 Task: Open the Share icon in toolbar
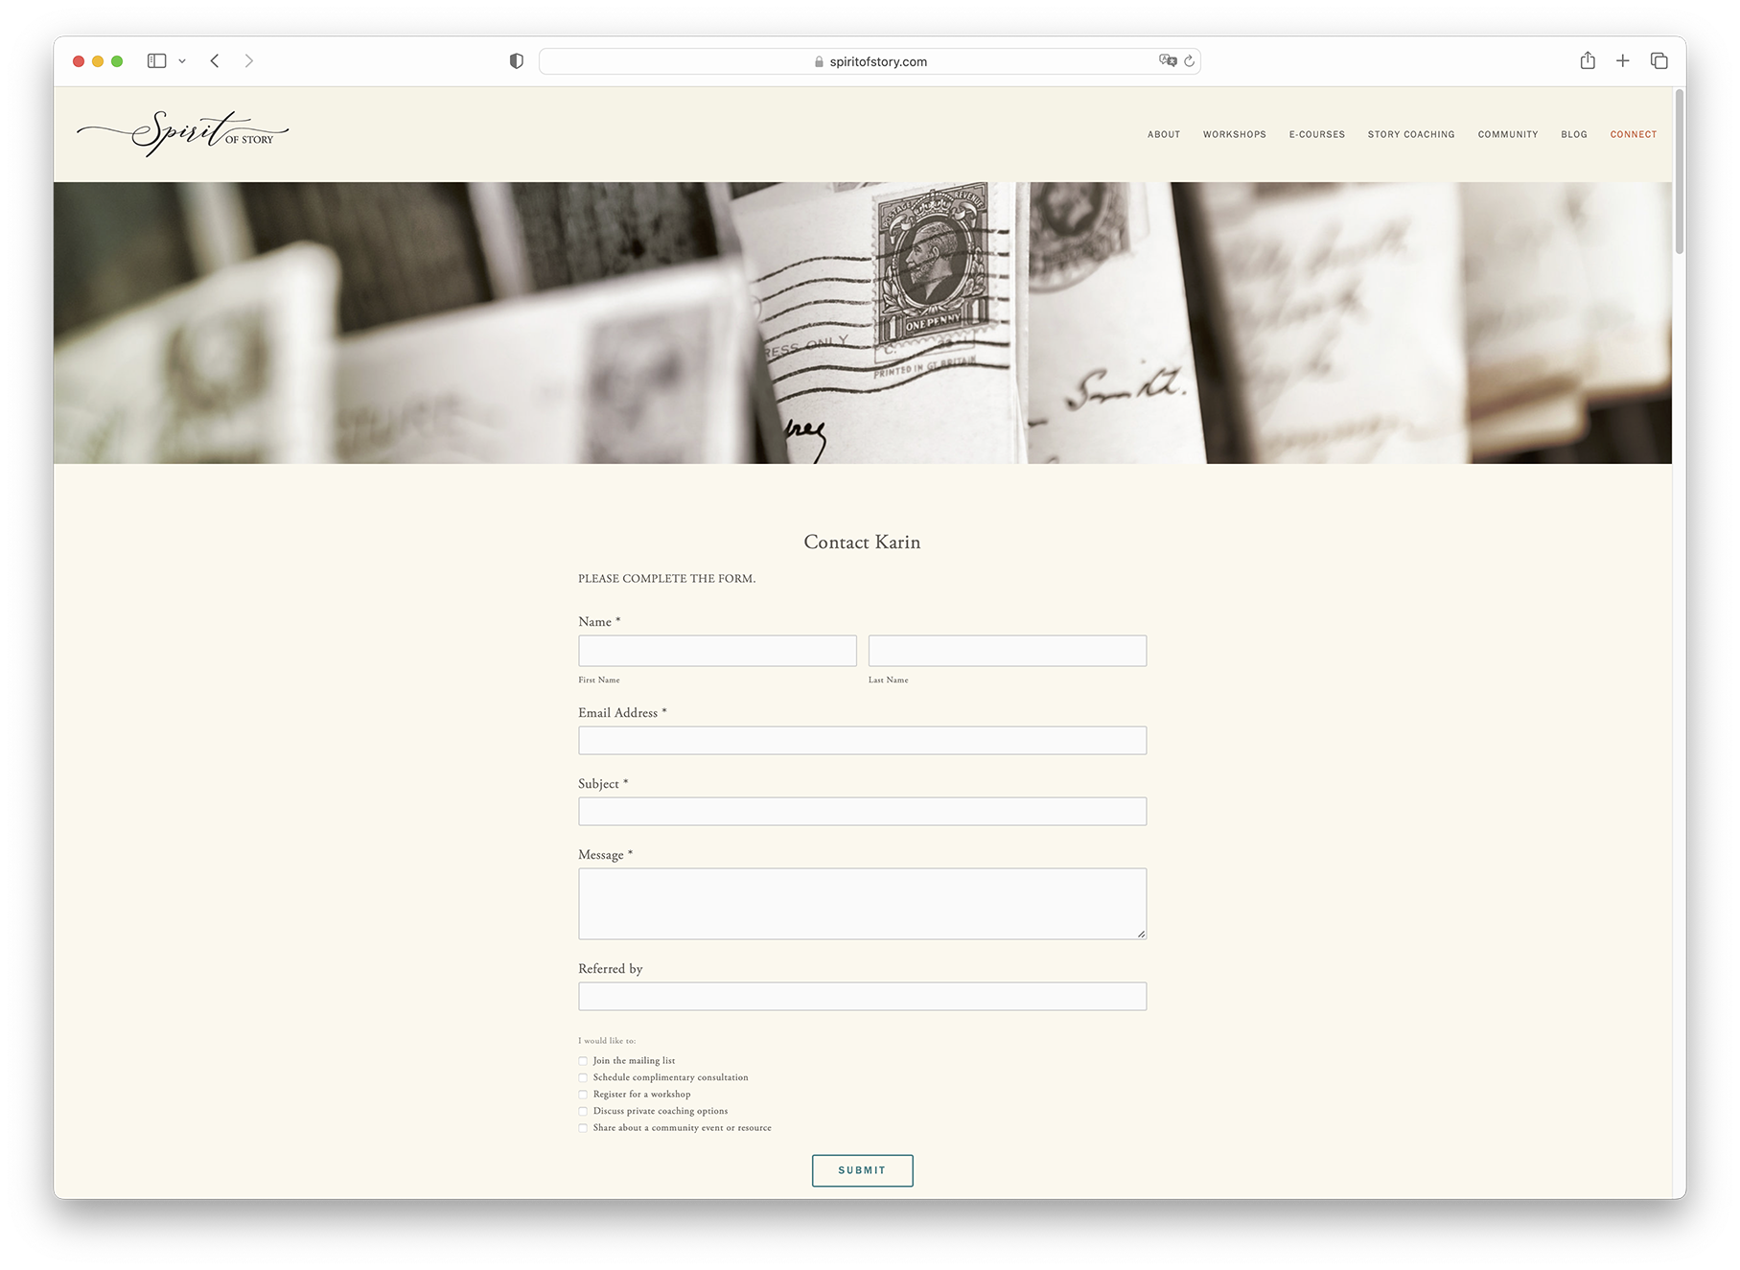[x=1588, y=60]
